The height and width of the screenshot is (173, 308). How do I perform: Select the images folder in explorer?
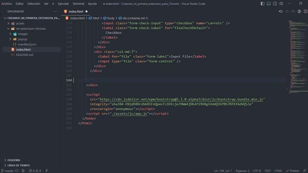23,34
